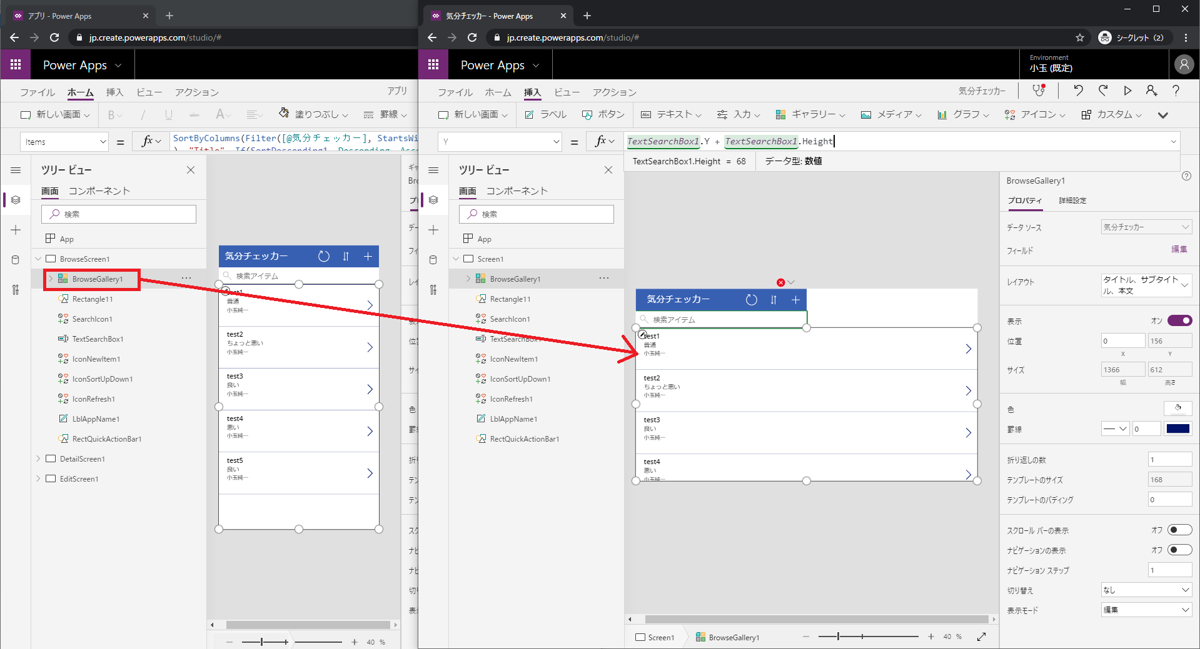Click the border color swatch next to 罫線
1200x649 pixels.
1178,429
